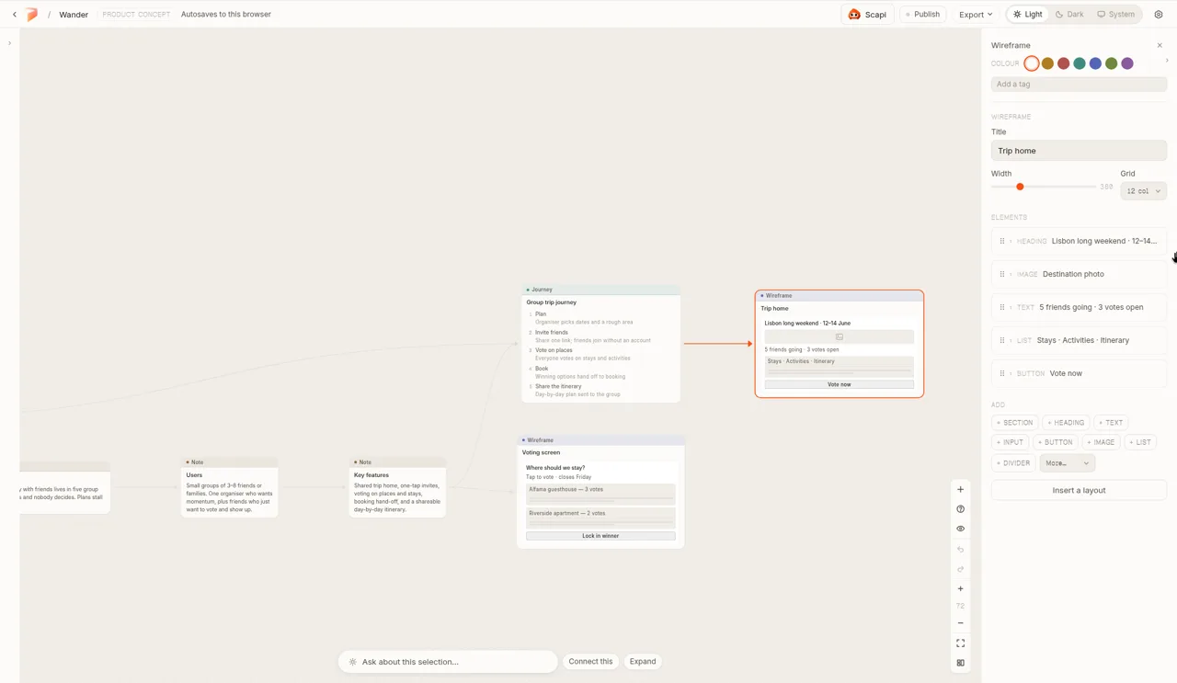Click the Title field containing Trip home

click(1079, 151)
